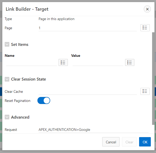Collapse the Clear Session State section
Viewport: 156px width, 153px height.
(7, 79)
